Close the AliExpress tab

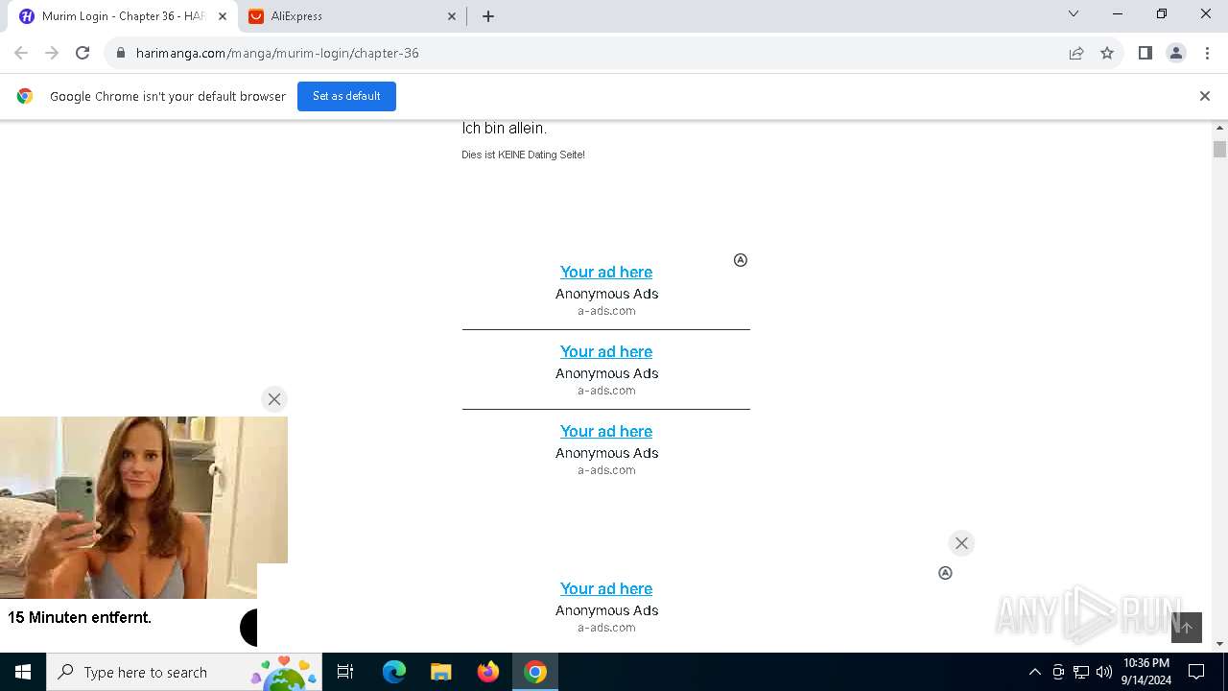click(x=452, y=16)
